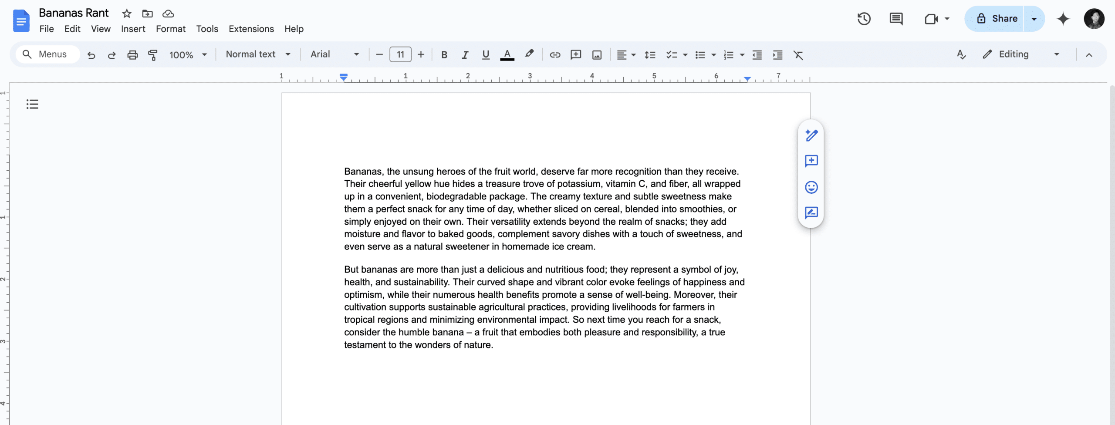Open the Format menu
Image resolution: width=1115 pixels, height=425 pixels.
coord(171,29)
